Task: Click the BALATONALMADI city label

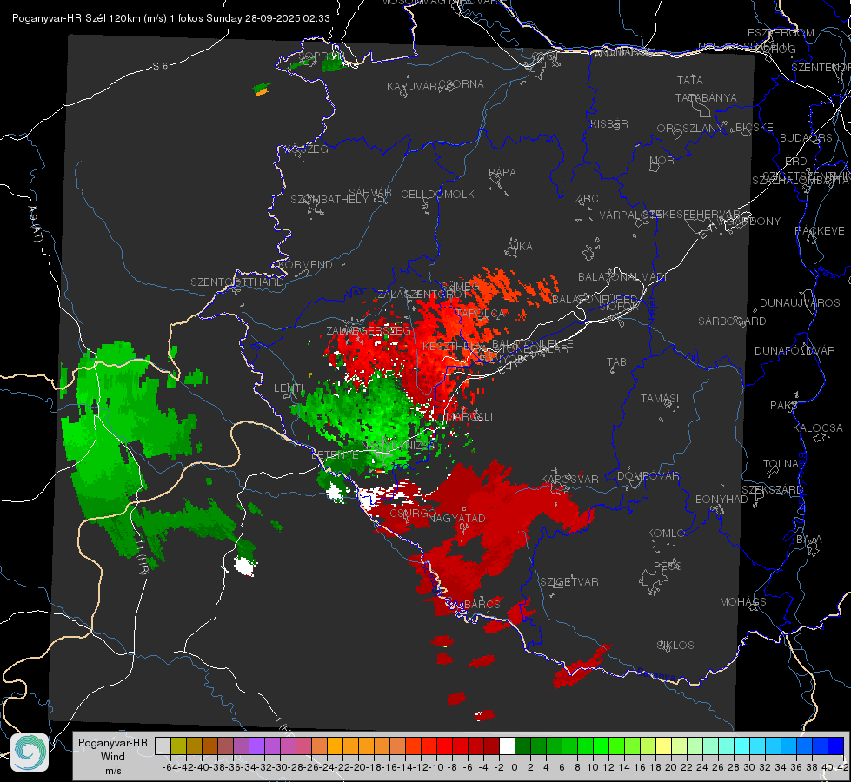Action: [622, 277]
